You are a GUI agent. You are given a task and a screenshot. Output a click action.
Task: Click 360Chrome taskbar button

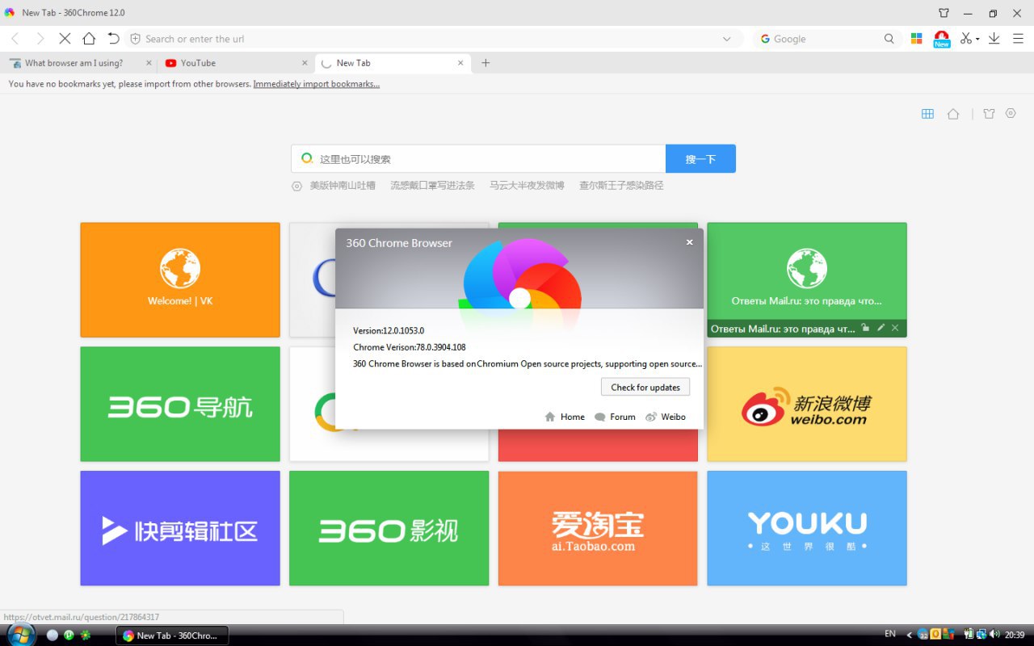click(172, 636)
